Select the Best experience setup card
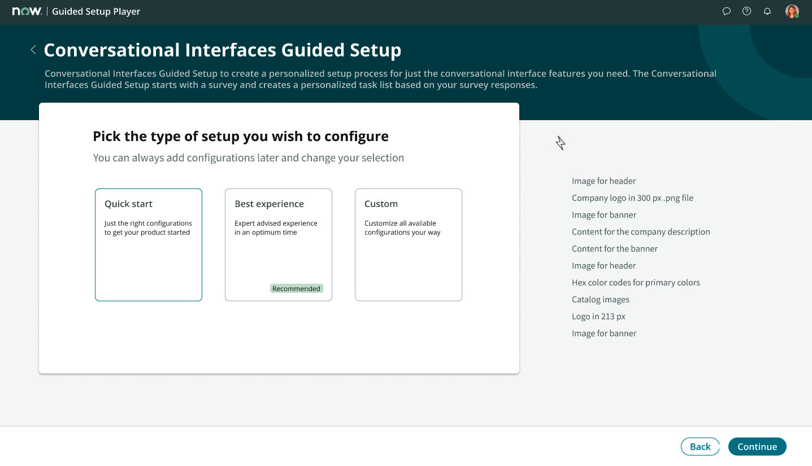 279,245
